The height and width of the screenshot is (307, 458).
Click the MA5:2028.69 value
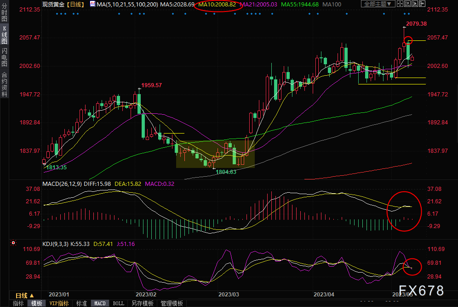(177, 5)
